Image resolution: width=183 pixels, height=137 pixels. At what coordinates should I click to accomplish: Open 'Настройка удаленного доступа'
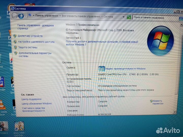point(36,42)
